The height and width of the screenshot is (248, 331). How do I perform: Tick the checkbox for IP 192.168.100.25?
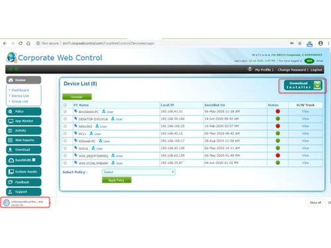click(65, 126)
